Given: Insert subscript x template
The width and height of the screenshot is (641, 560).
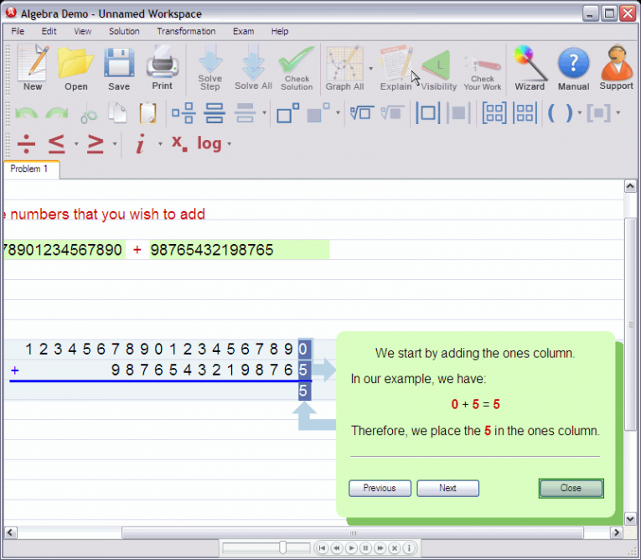Looking at the screenshot, I should tap(179, 143).
